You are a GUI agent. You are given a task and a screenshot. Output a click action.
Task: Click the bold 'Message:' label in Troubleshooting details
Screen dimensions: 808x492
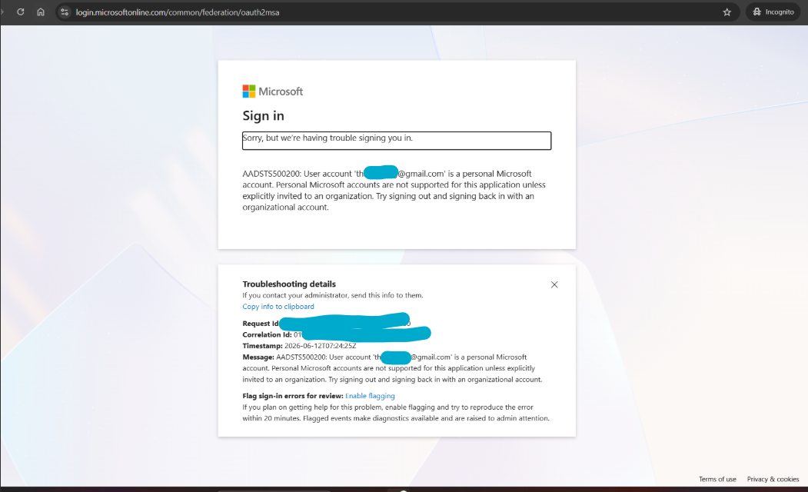[x=258, y=357]
